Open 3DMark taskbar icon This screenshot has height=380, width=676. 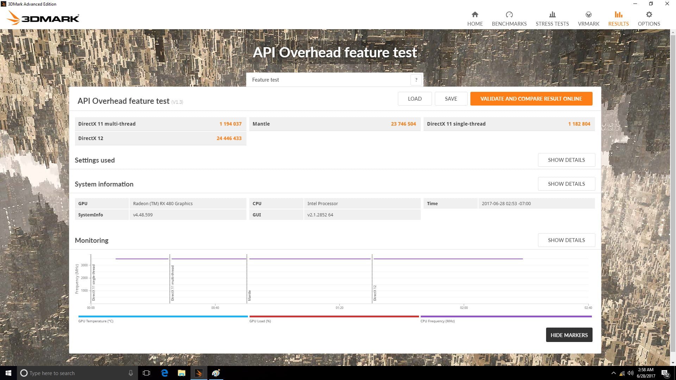tap(199, 373)
